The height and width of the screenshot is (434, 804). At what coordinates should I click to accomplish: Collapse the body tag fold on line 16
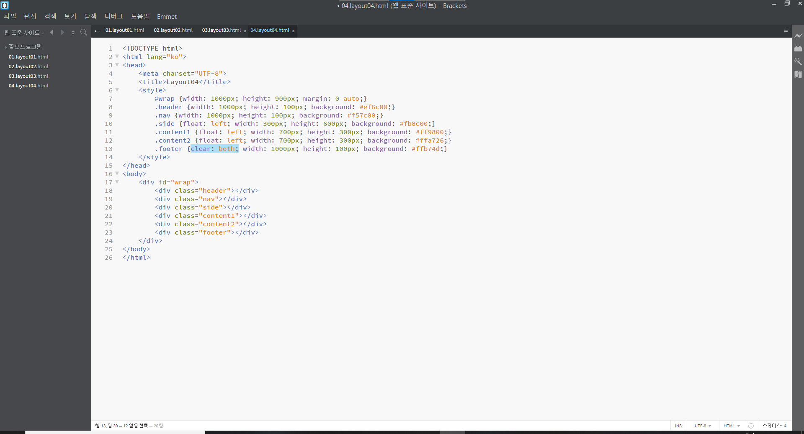117,174
